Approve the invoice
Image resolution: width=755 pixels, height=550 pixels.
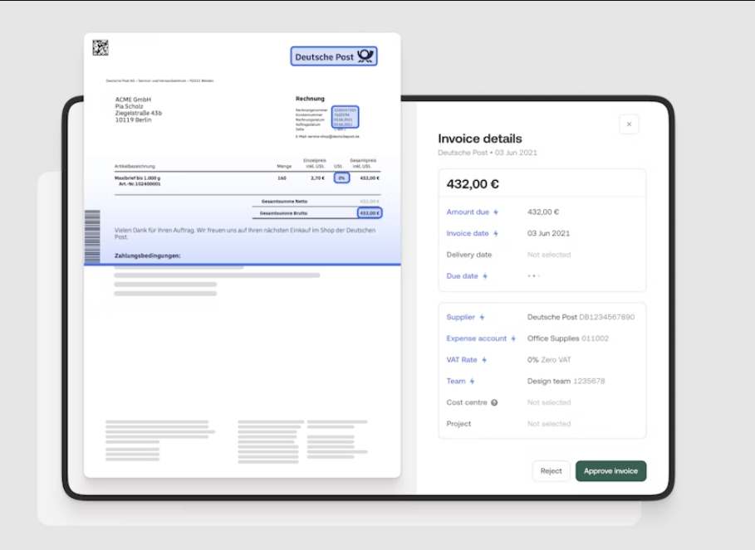(x=610, y=471)
